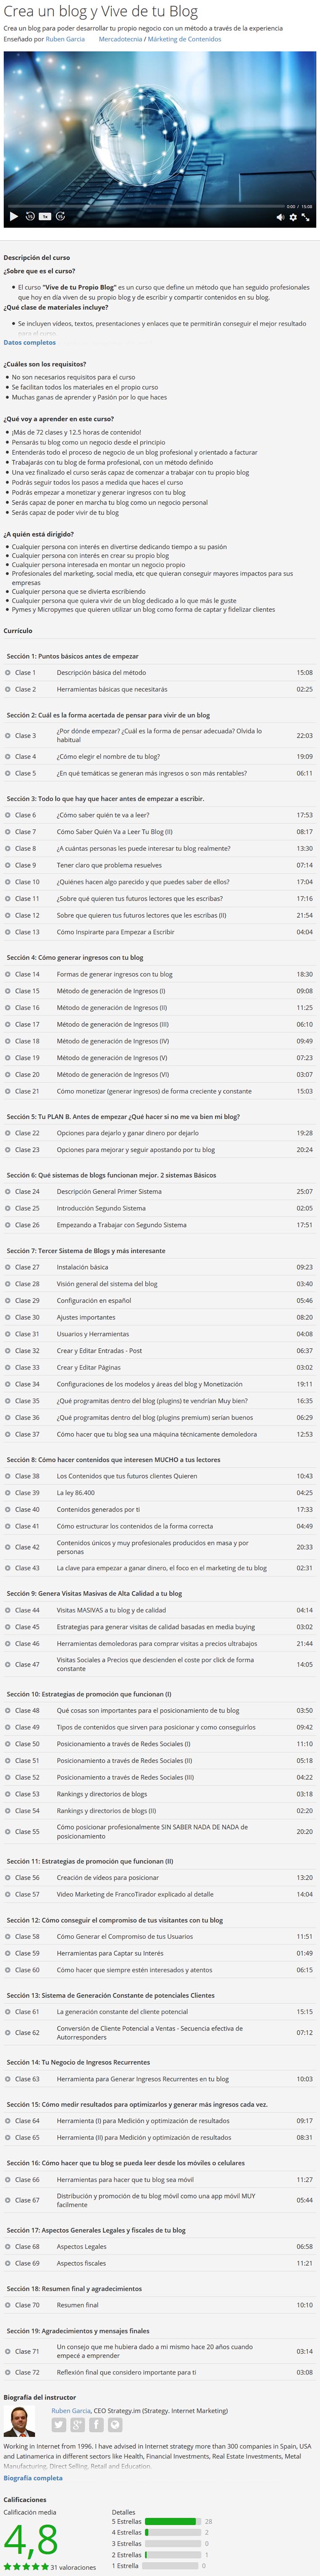
Task: Open instructor's website globe icon
Action: point(116,2425)
